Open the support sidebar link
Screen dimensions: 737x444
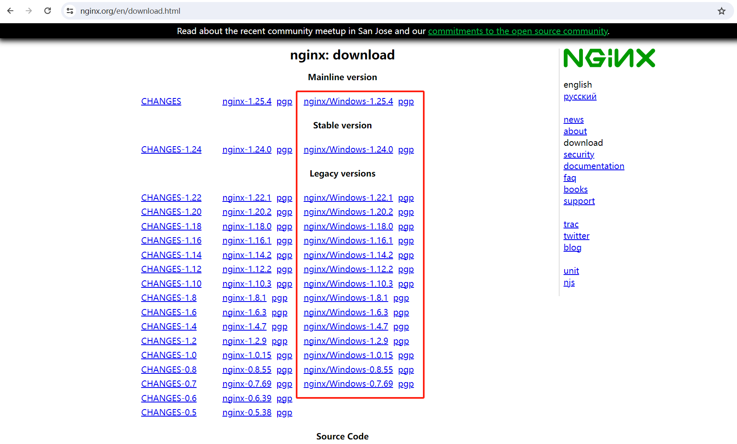tap(579, 201)
